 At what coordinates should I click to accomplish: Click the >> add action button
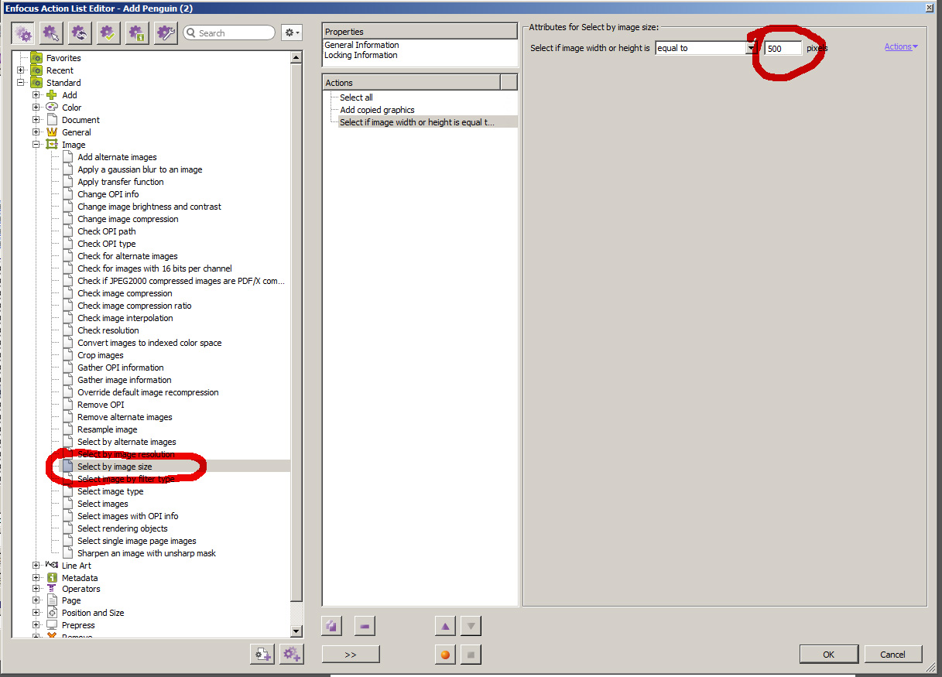pyautogui.click(x=351, y=655)
